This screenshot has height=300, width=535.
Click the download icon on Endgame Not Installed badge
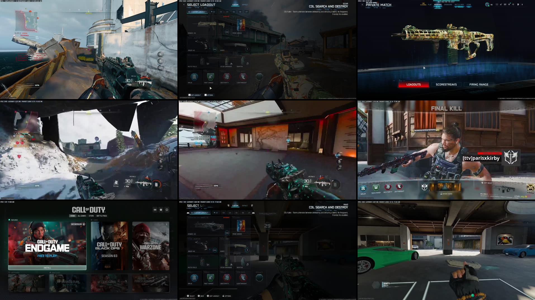click(84, 224)
